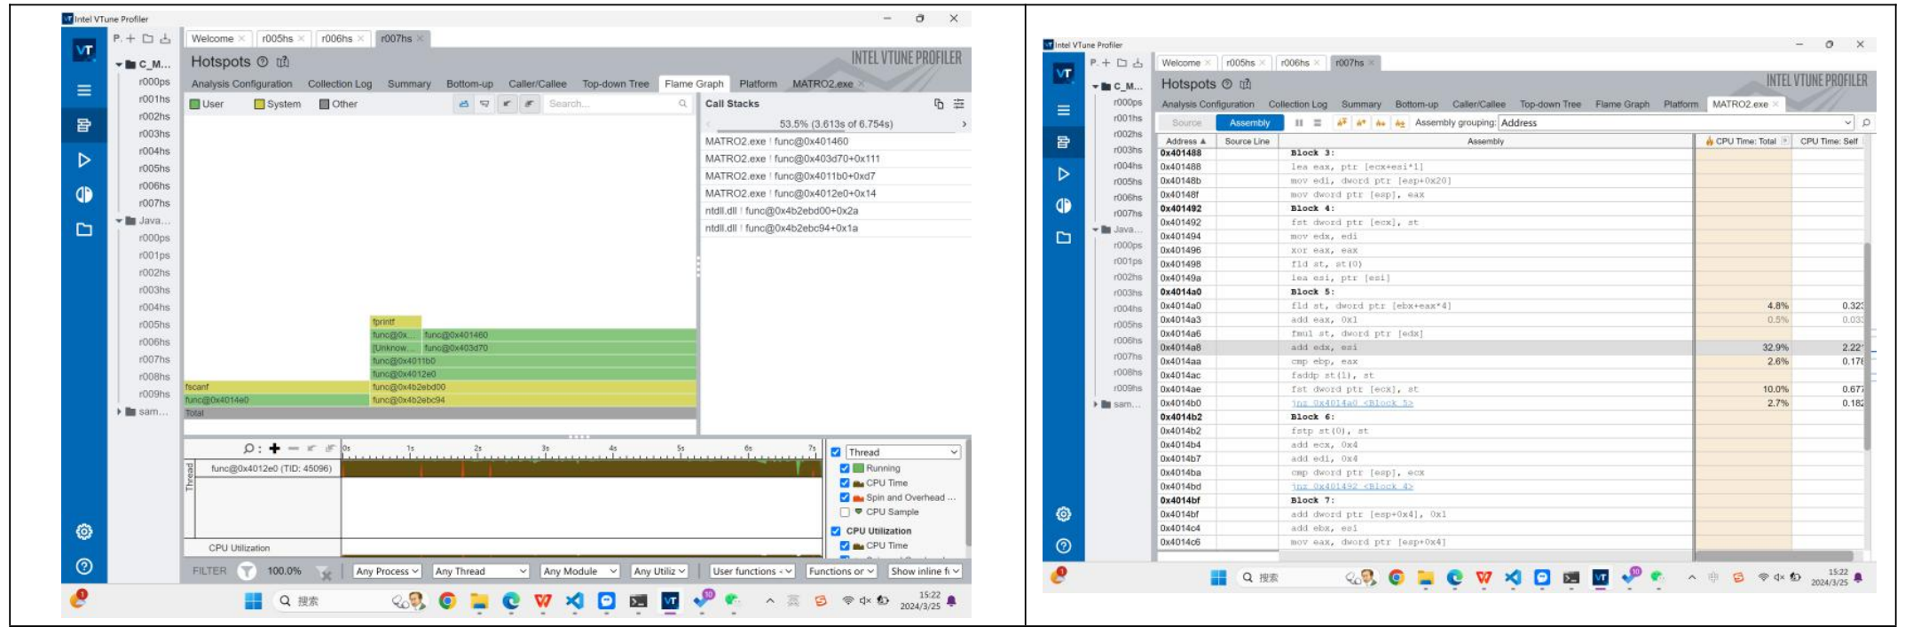The image size is (1905, 634).
Task: Open Top-down Tree tab in right window
Action: click(x=1550, y=104)
